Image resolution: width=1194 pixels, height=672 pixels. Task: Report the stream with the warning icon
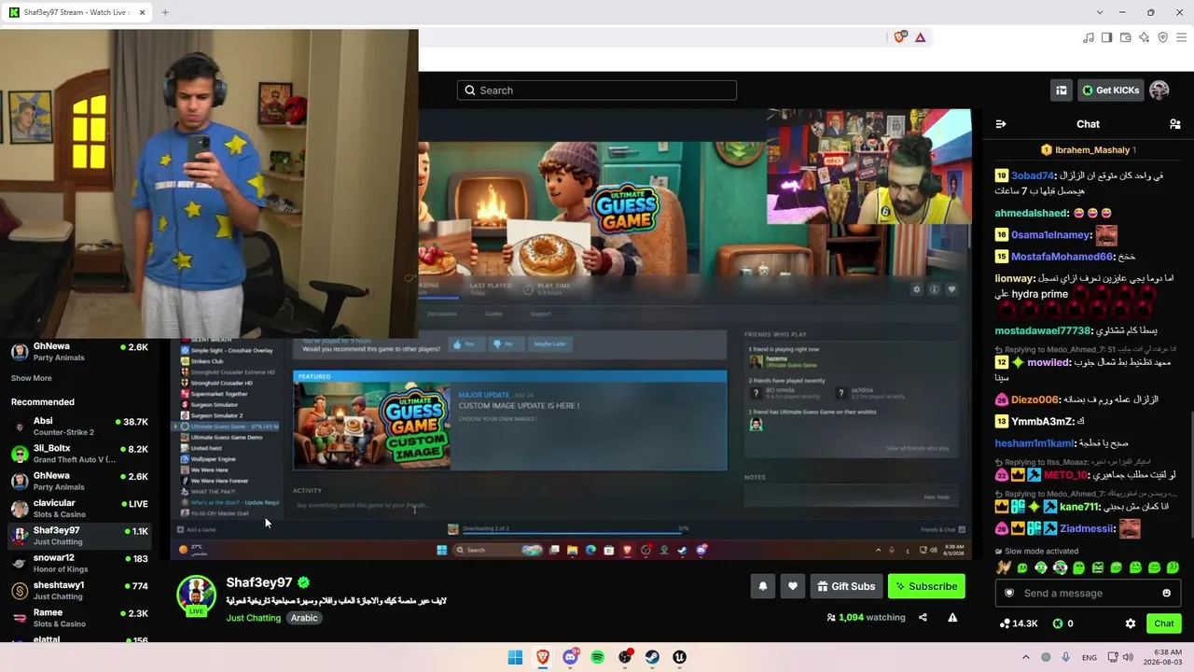952,617
